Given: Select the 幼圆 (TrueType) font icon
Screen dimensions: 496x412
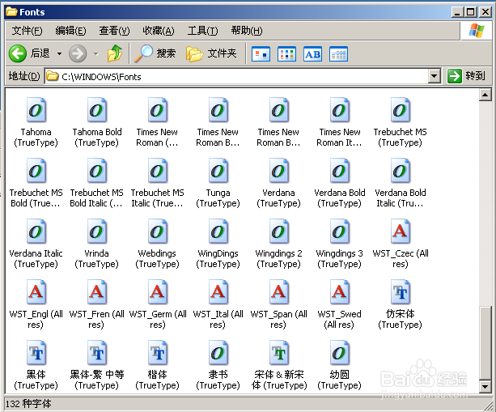Looking at the screenshot, I should point(340,353).
